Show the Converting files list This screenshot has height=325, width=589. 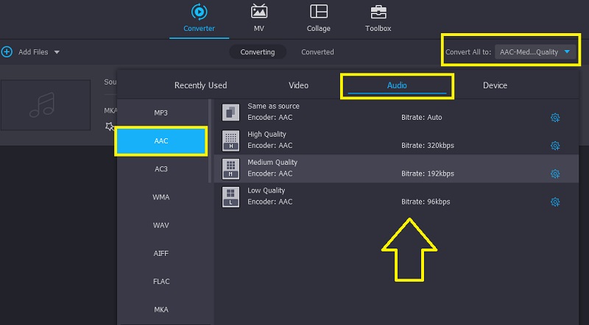pyautogui.click(x=257, y=52)
